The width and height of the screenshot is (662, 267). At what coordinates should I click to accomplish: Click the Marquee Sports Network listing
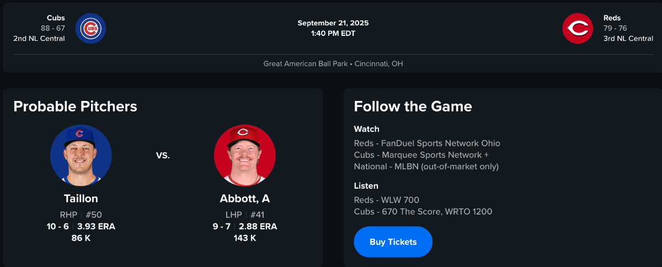[421, 155]
